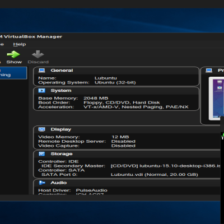The height and width of the screenshot is (224, 224).
Task: Open the Audio settings heading link
Action: 59,183
